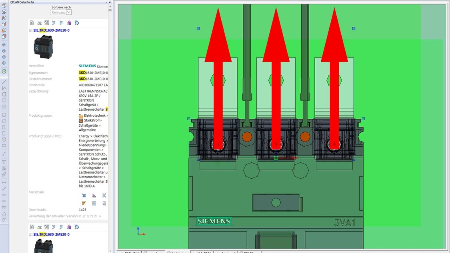Click the SIE.3KD1630-2ME20-0 product thumbnail

[x=43, y=246]
